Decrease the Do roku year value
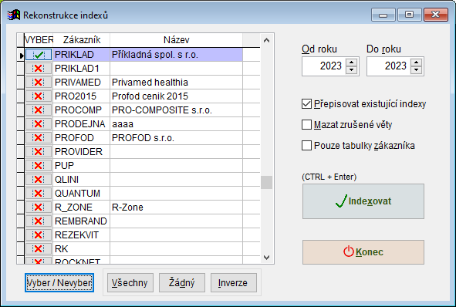 tap(417, 70)
